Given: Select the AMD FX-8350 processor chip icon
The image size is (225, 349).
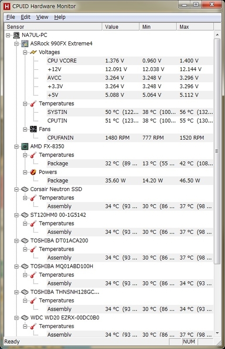Looking at the screenshot, I should [x=25, y=147].
